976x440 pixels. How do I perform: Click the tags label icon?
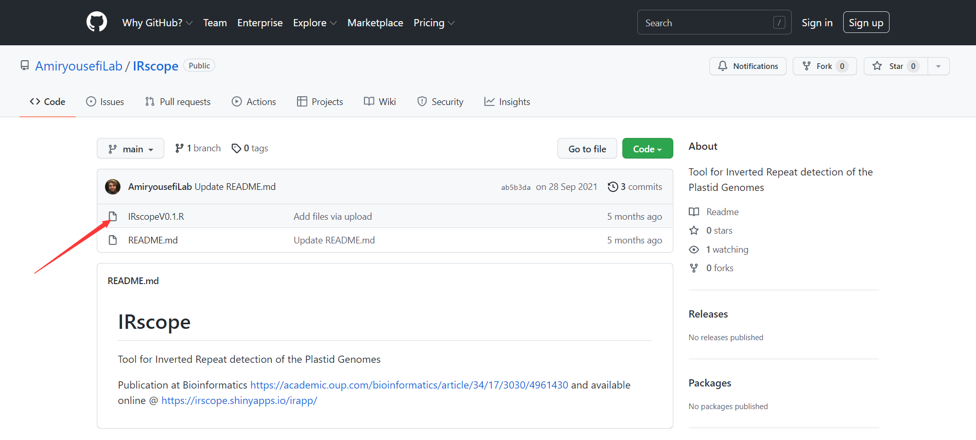pyautogui.click(x=236, y=148)
